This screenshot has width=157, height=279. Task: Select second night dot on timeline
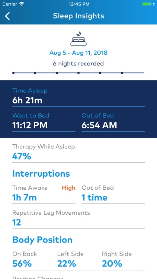tap(35, 73)
